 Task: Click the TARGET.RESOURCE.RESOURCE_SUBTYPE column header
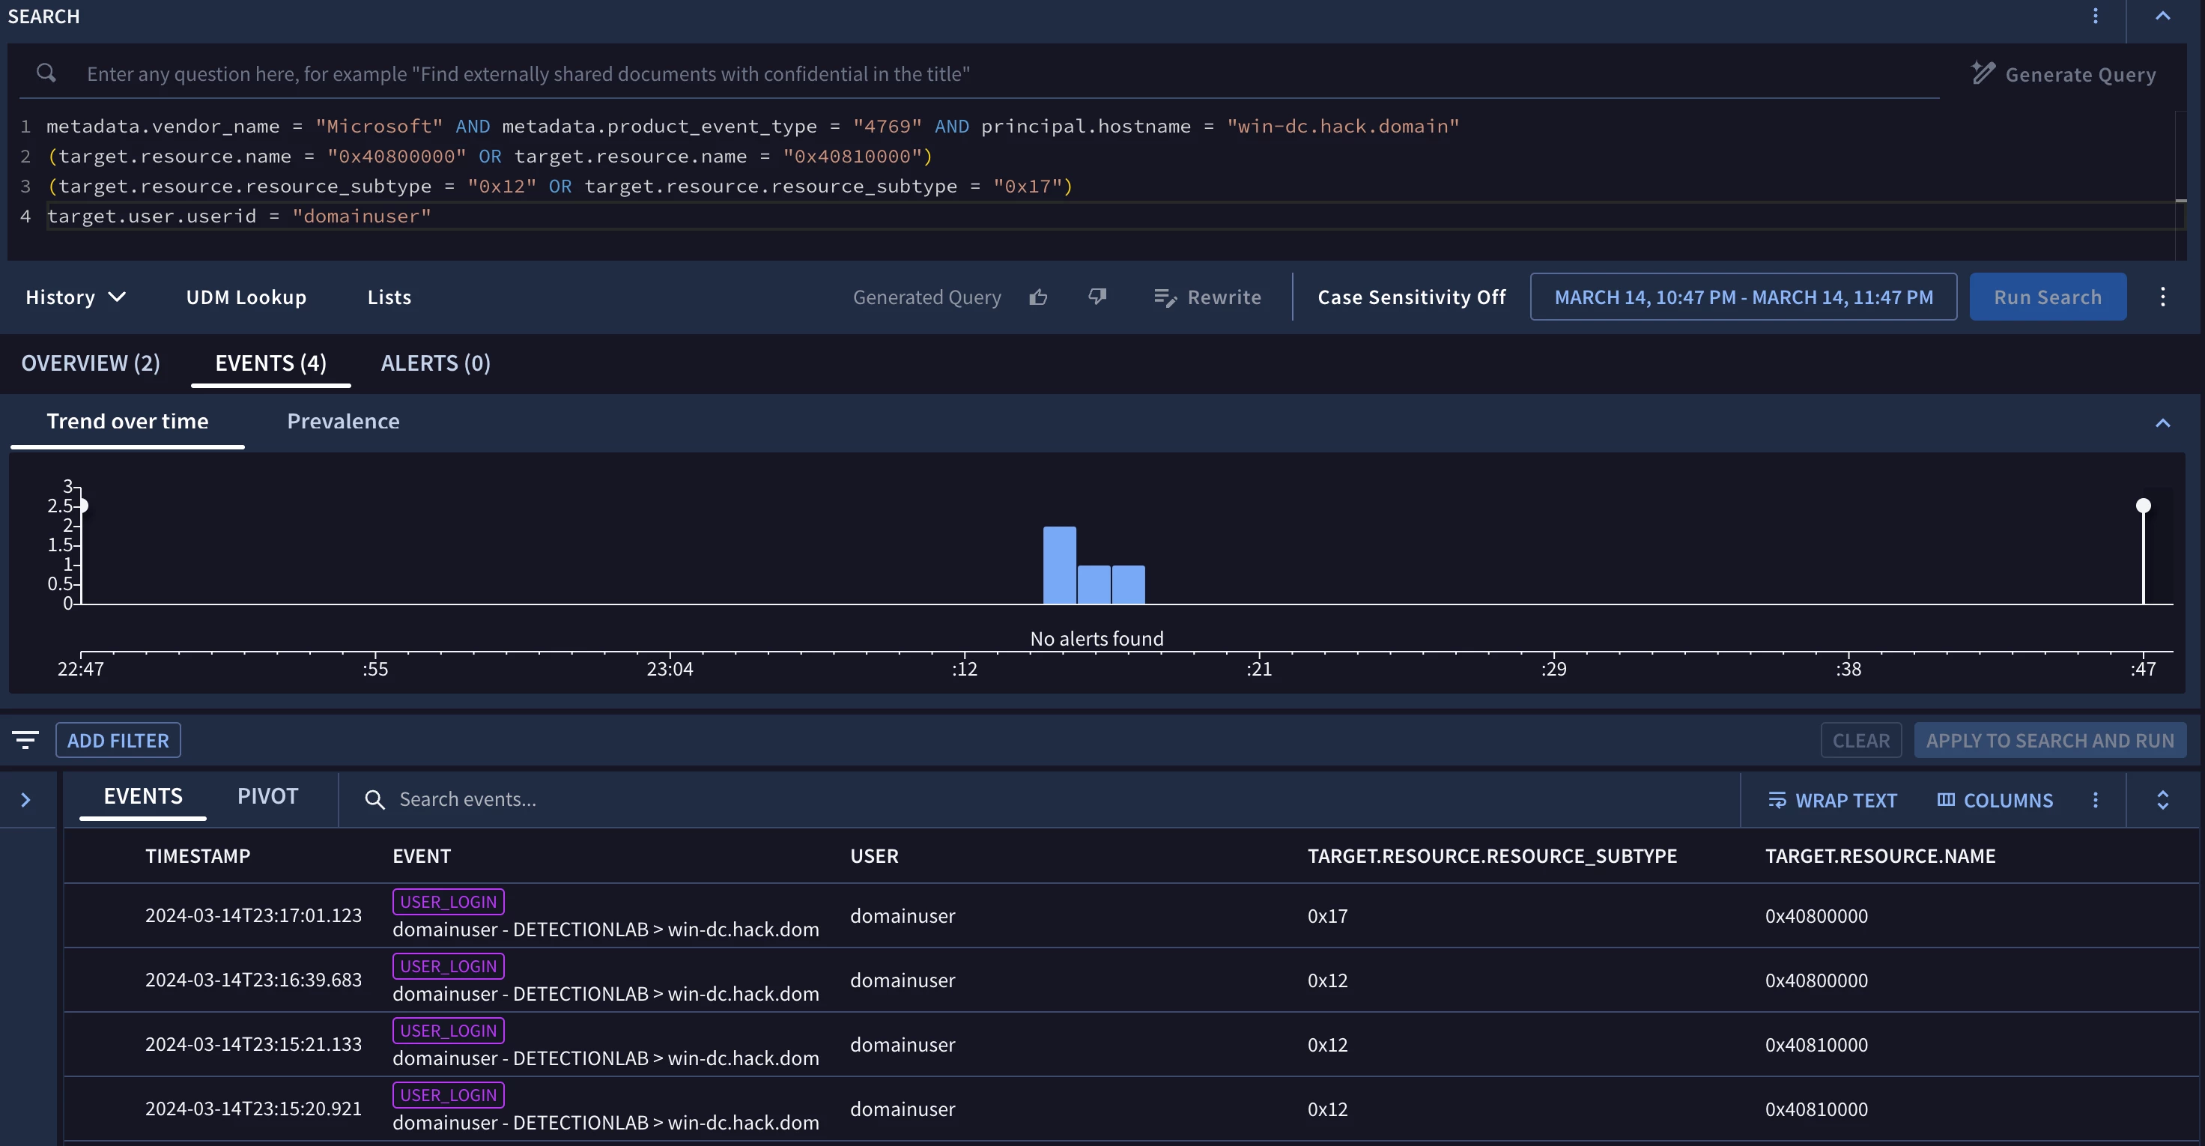point(1492,856)
